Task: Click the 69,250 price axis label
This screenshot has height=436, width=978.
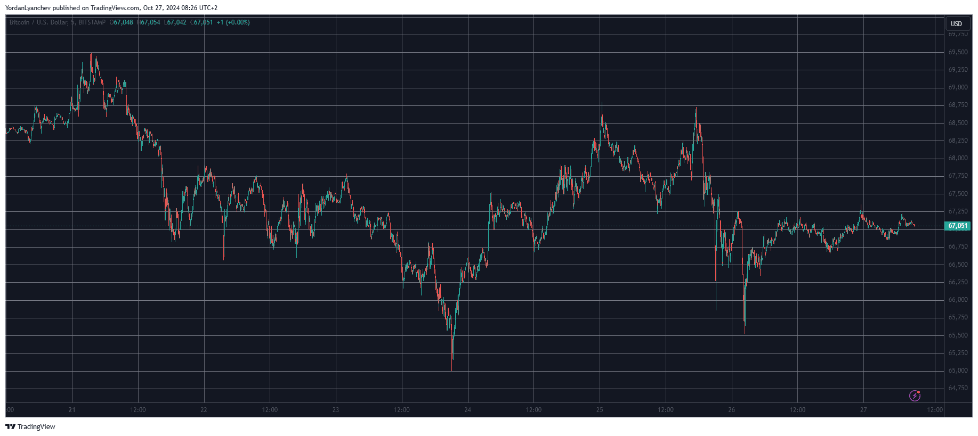Action: (x=958, y=70)
